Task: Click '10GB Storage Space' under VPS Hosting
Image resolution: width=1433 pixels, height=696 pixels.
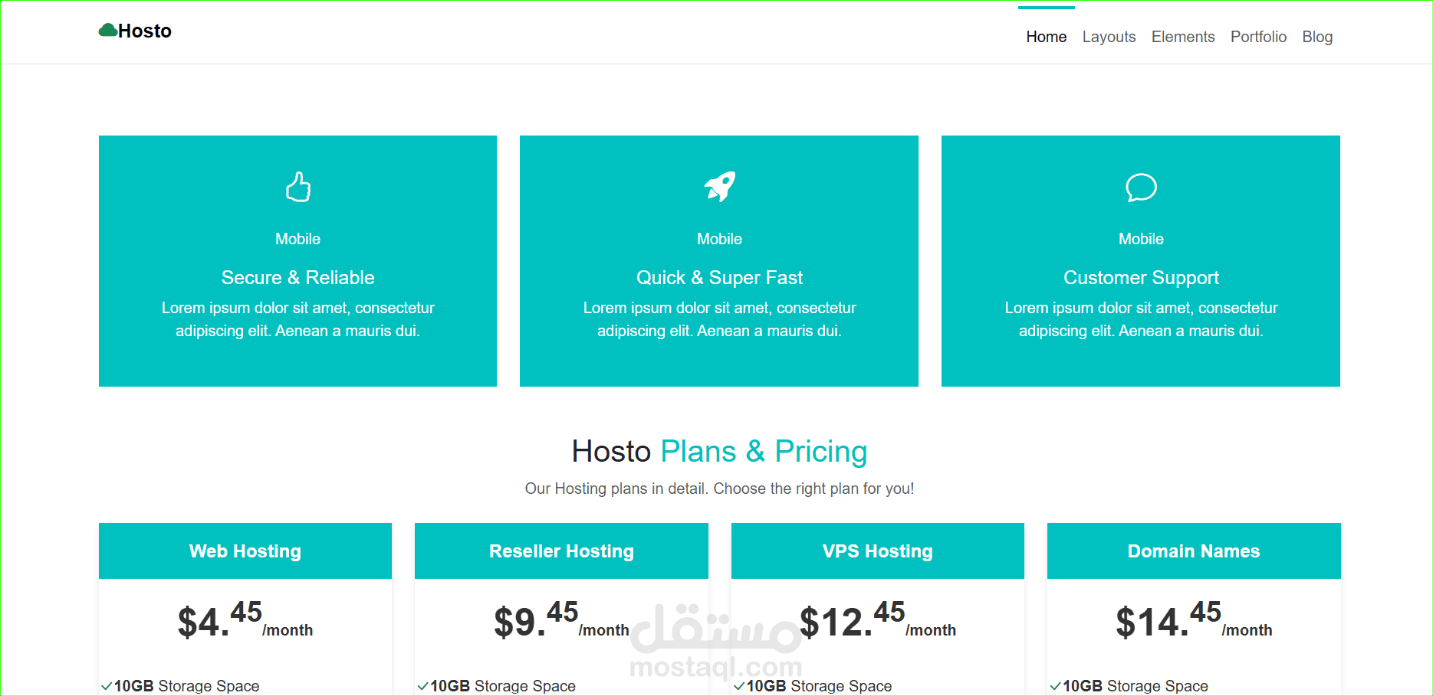Action: [x=819, y=686]
